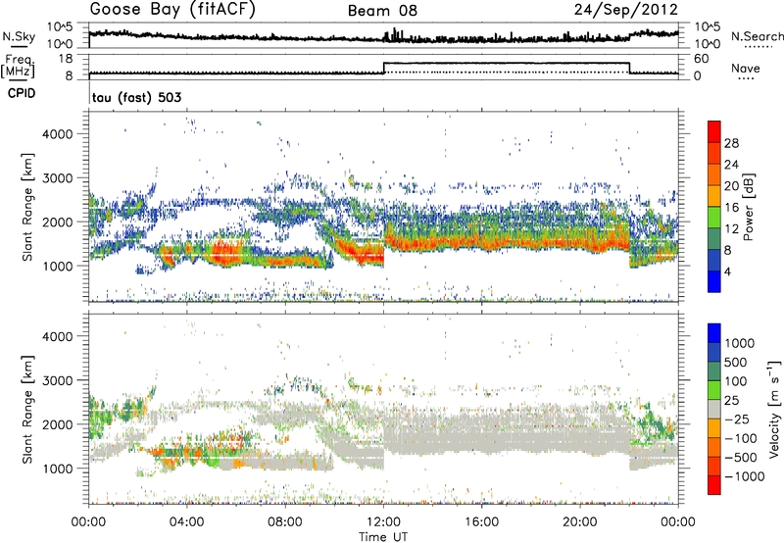The image size is (784, 543).
Task: Click the 'tau (fast) 503' text
Action: [136, 97]
